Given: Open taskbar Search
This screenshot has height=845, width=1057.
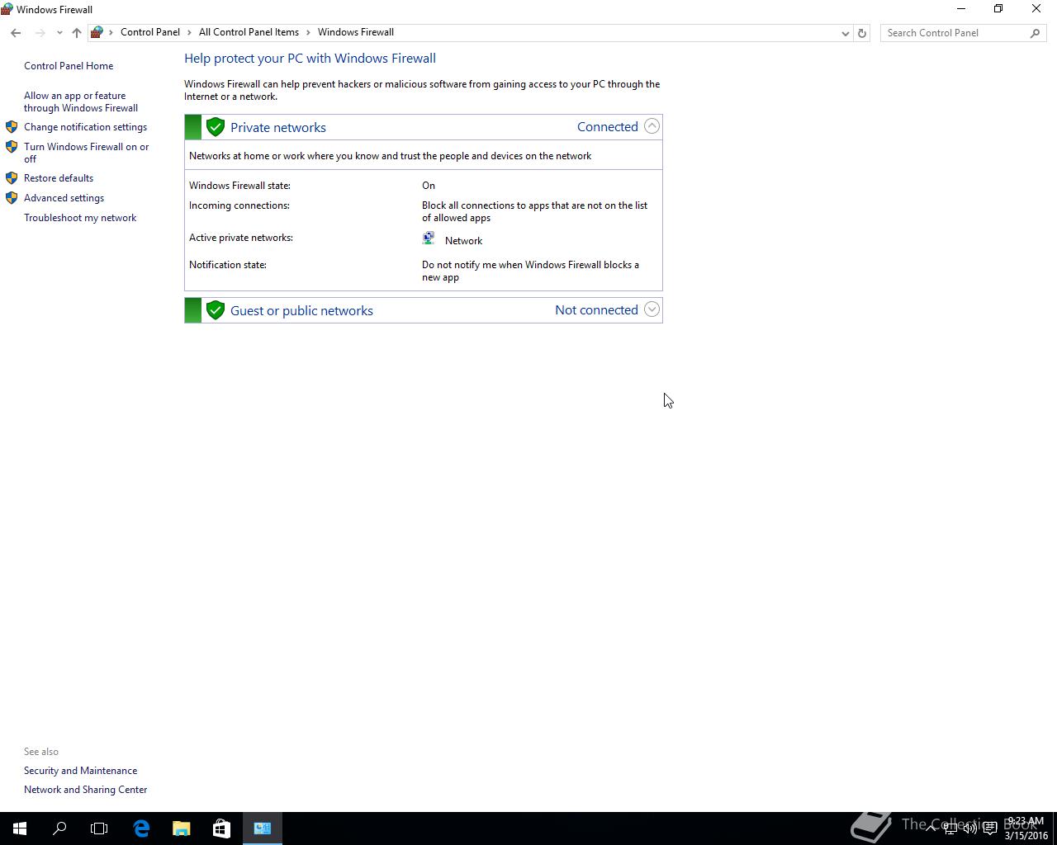Looking at the screenshot, I should [x=59, y=828].
